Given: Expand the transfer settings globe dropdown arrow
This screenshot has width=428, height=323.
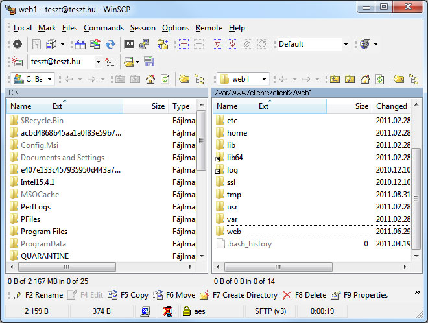Looking at the screenshot, I should point(376,44).
